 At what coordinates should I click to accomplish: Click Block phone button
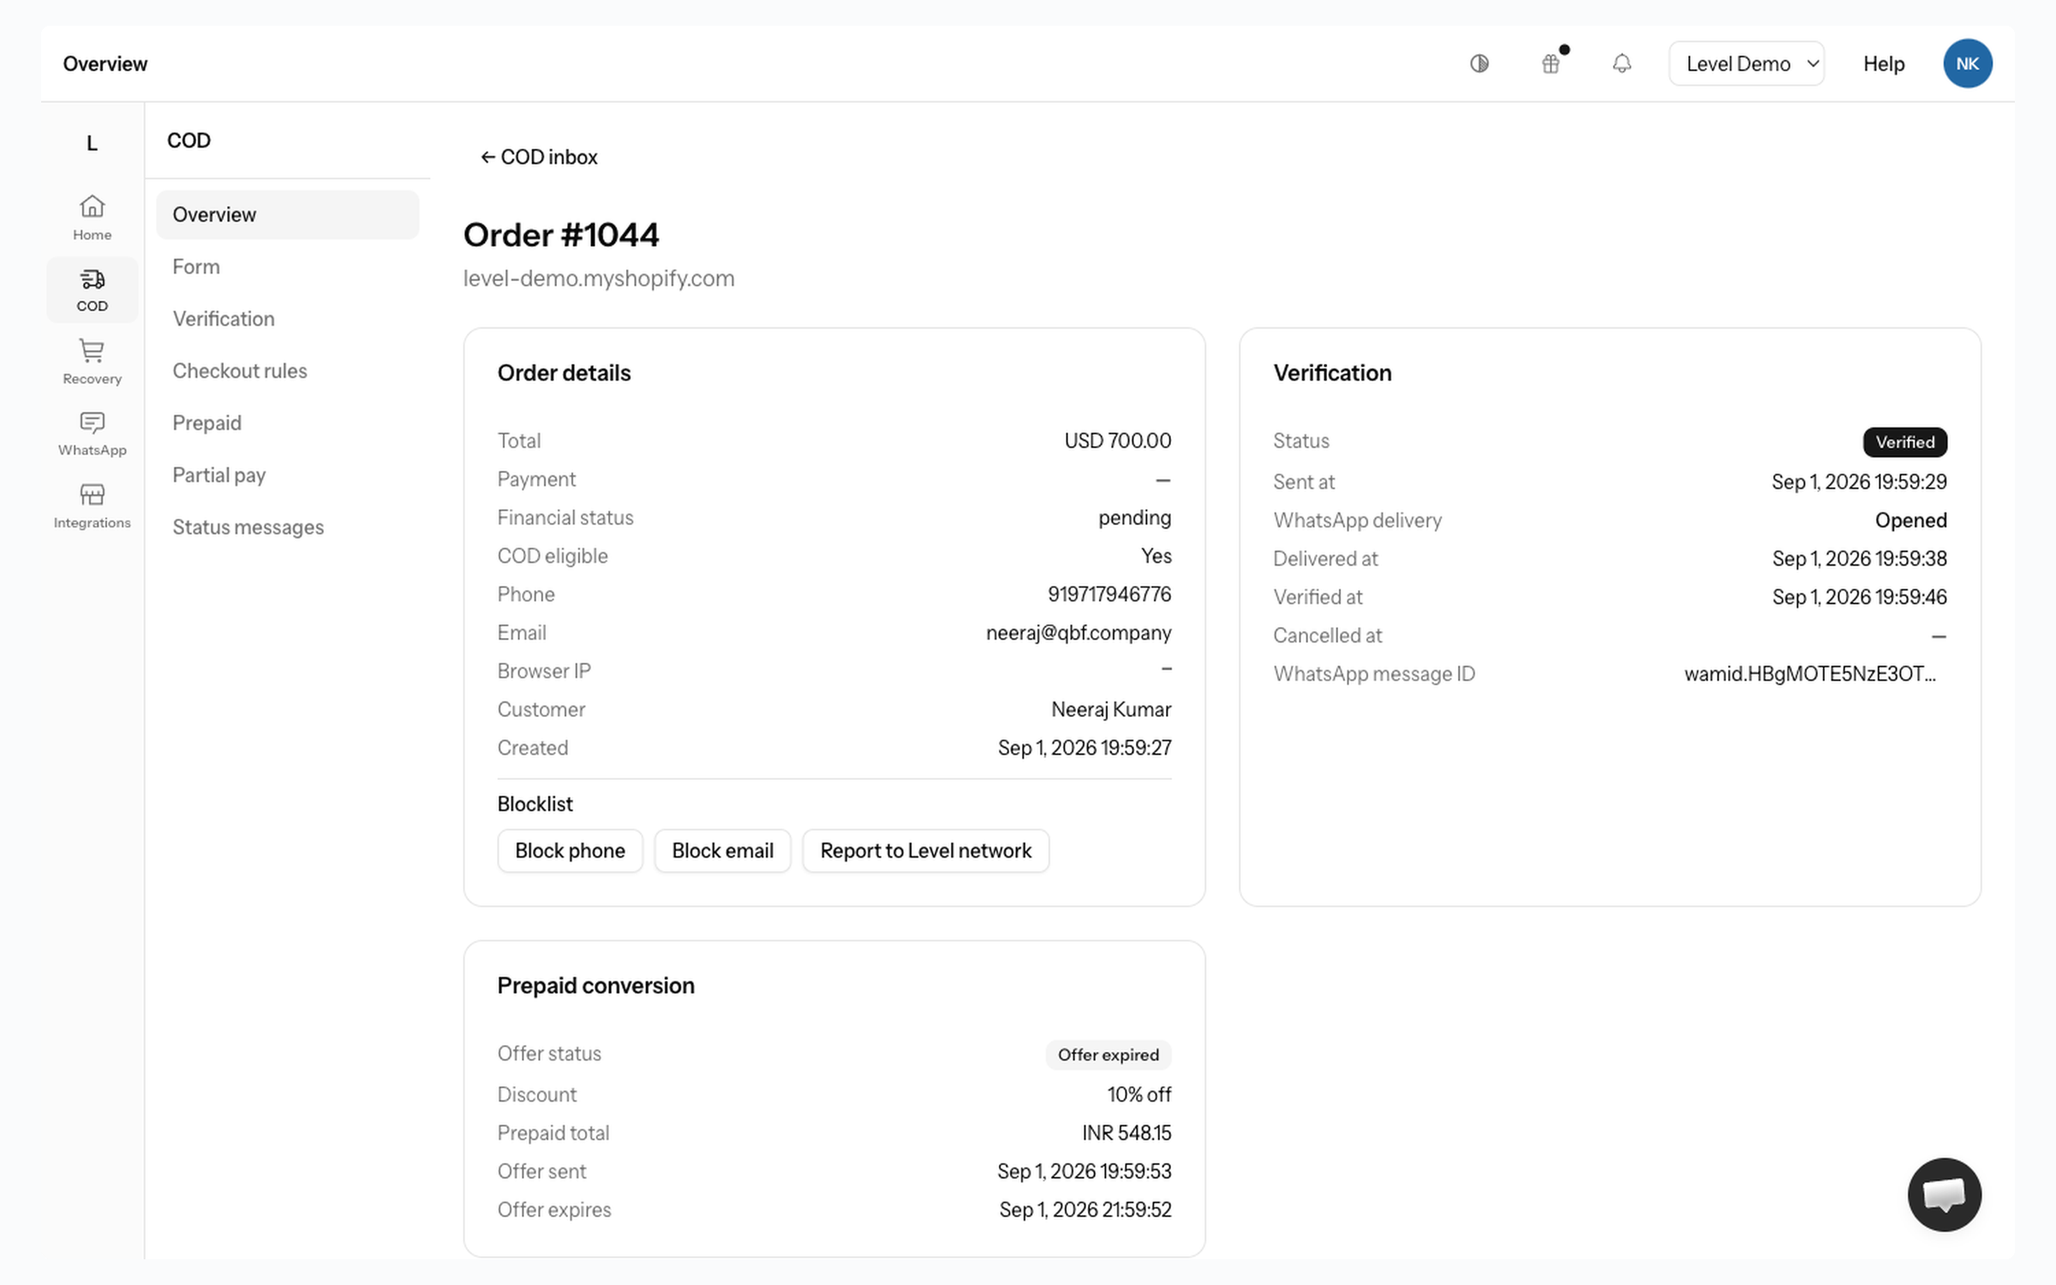click(x=570, y=851)
